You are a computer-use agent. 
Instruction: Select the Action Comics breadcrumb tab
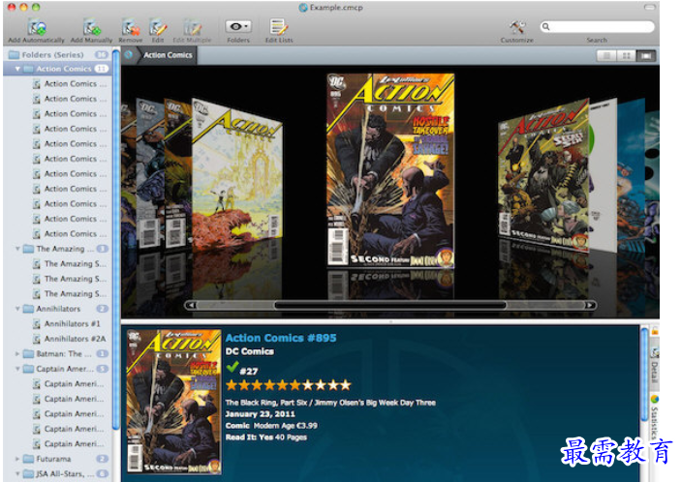tap(168, 55)
